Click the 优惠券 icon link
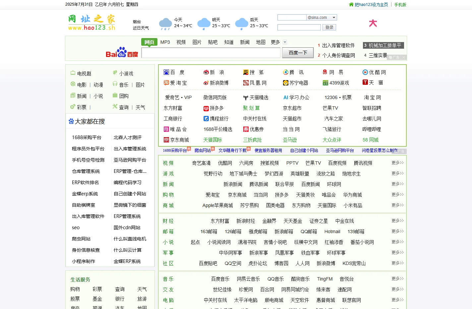The height and width of the screenshot is (309, 472). [246, 129]
